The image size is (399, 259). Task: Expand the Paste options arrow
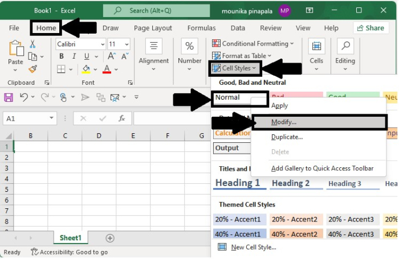click(15, 70)
